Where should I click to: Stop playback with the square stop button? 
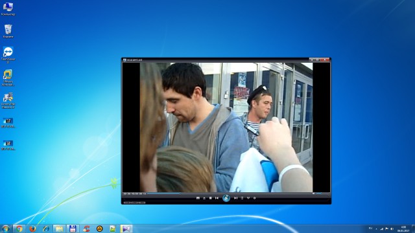210,198
